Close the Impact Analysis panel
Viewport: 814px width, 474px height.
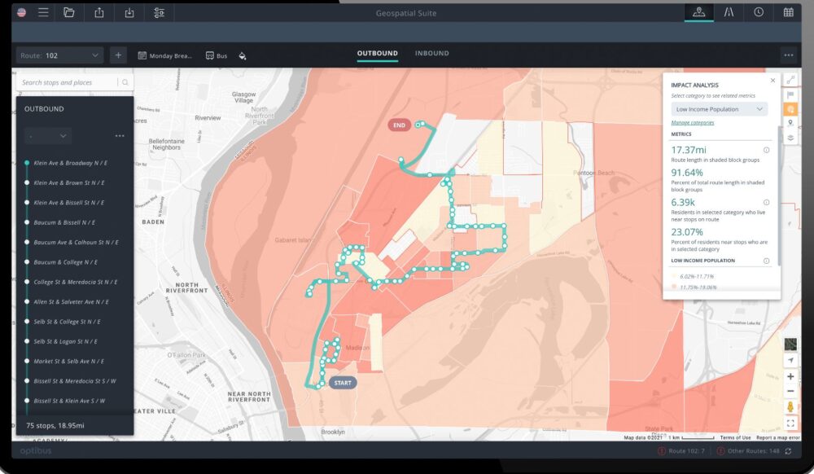tap(772, 81)
